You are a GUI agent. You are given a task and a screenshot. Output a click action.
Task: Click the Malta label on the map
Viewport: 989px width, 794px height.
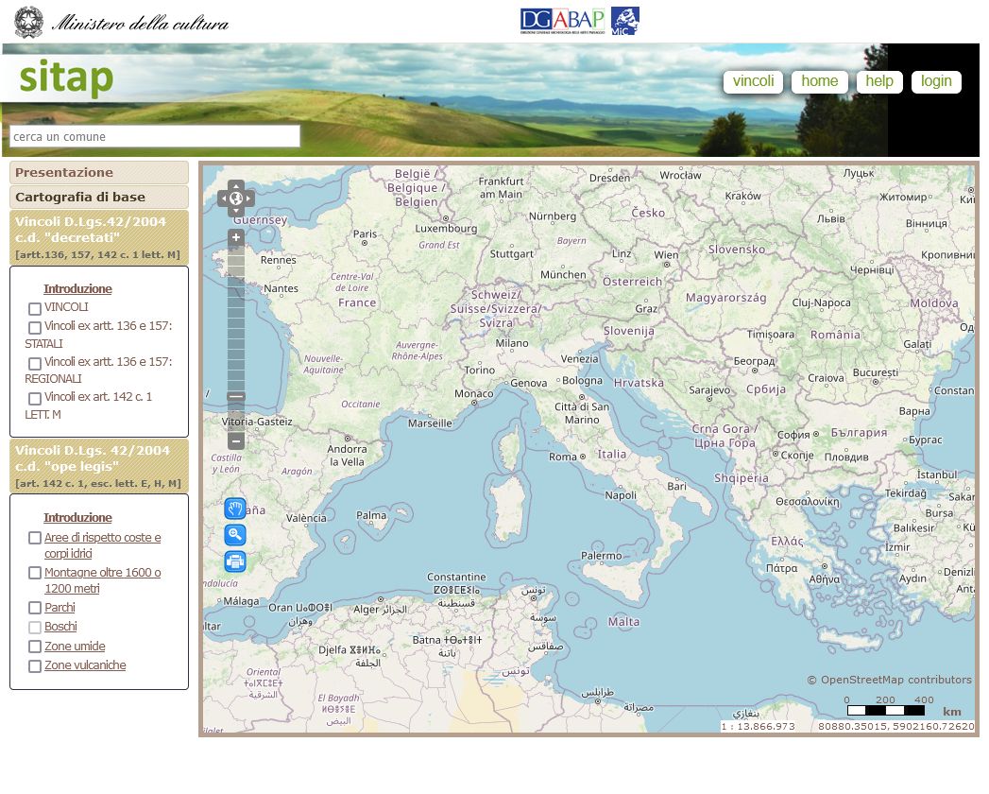(623, 622)
